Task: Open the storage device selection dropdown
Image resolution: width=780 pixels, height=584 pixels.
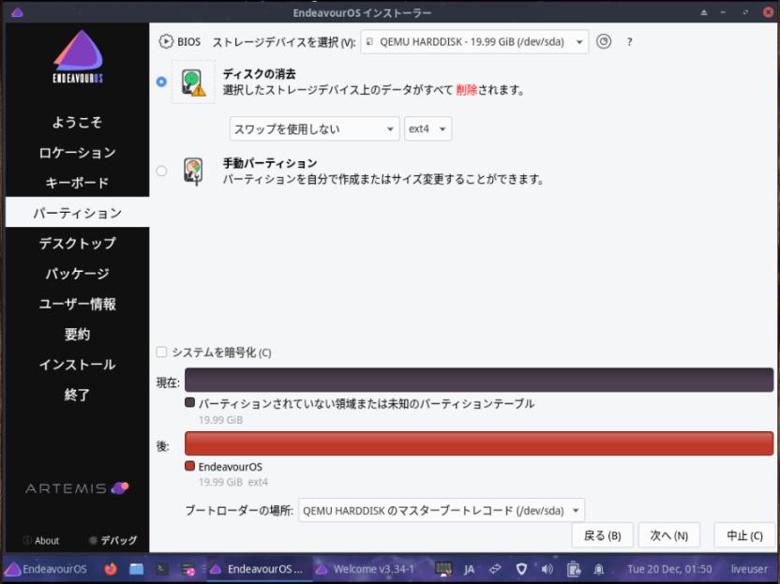Action: (474, 42)
